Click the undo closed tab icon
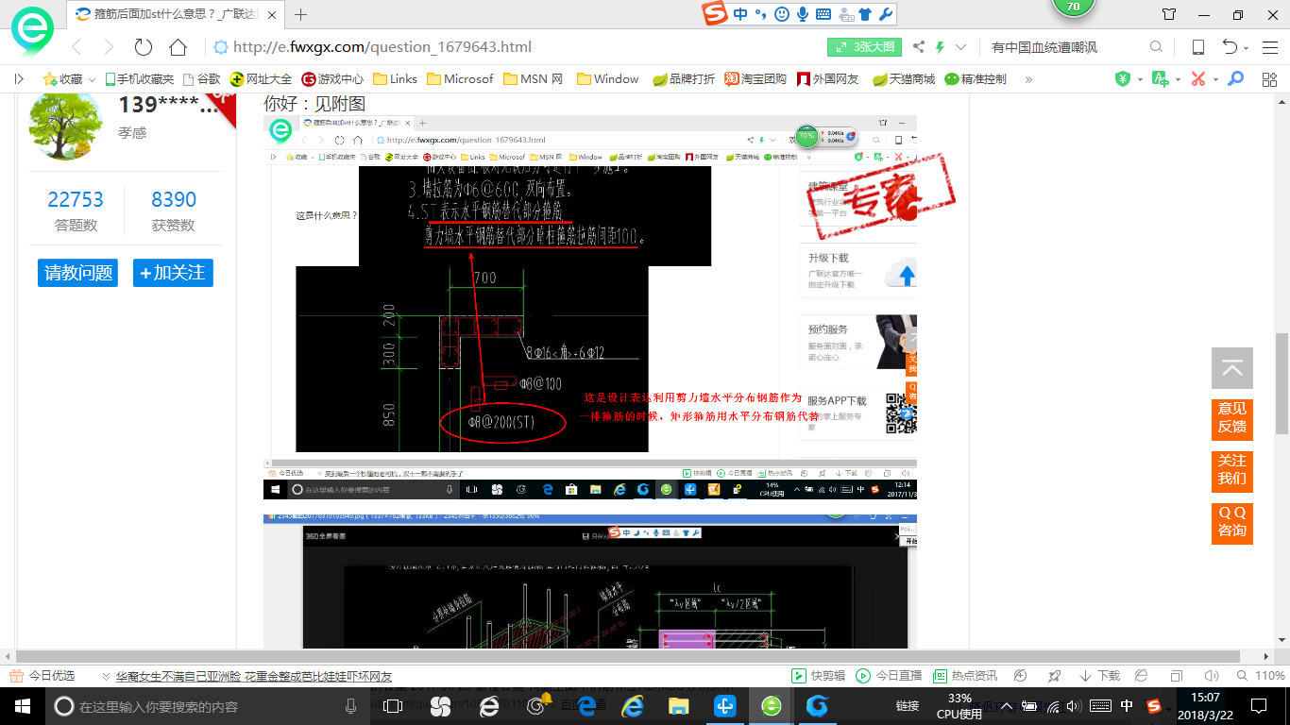The width and height of the screenshot is (1290, 725). click(1231, 47)
